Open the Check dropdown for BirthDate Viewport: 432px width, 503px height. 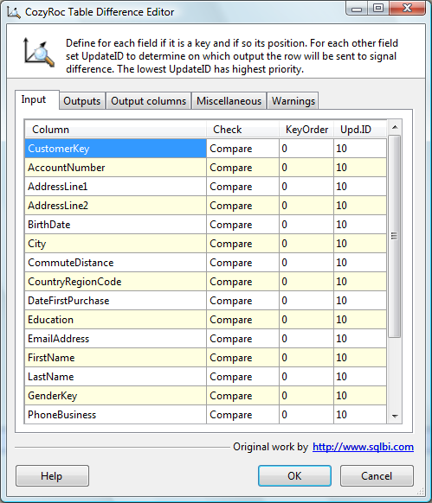(242, 225)
